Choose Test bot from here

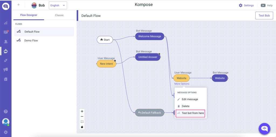191,113
